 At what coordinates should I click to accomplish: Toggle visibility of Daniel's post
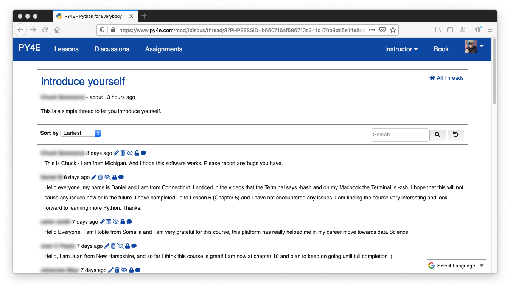point(107,177)
